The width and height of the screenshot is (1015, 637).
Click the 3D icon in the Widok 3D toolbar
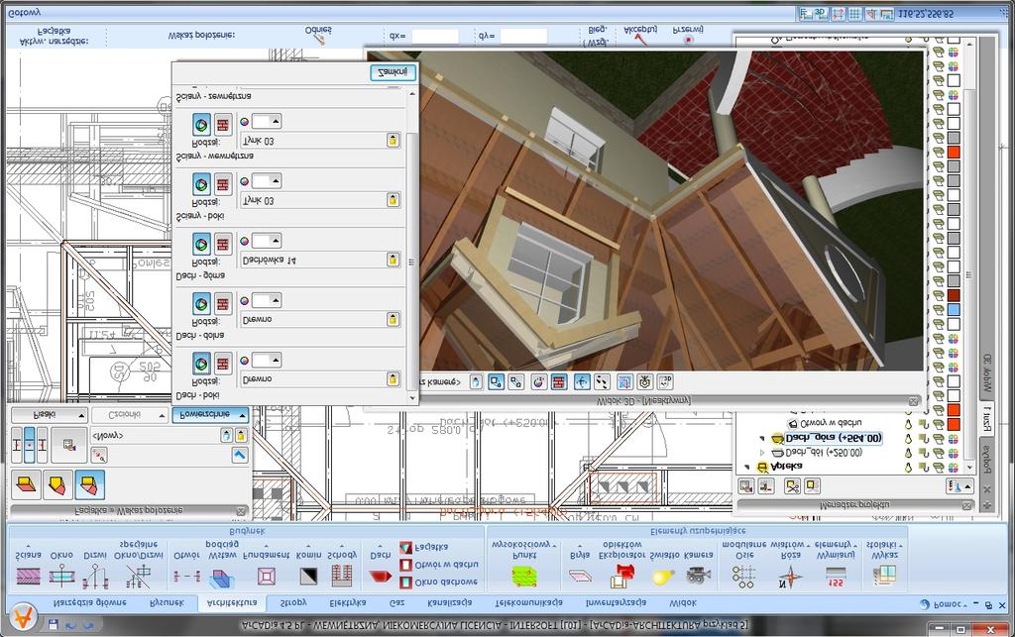[664, 382]
